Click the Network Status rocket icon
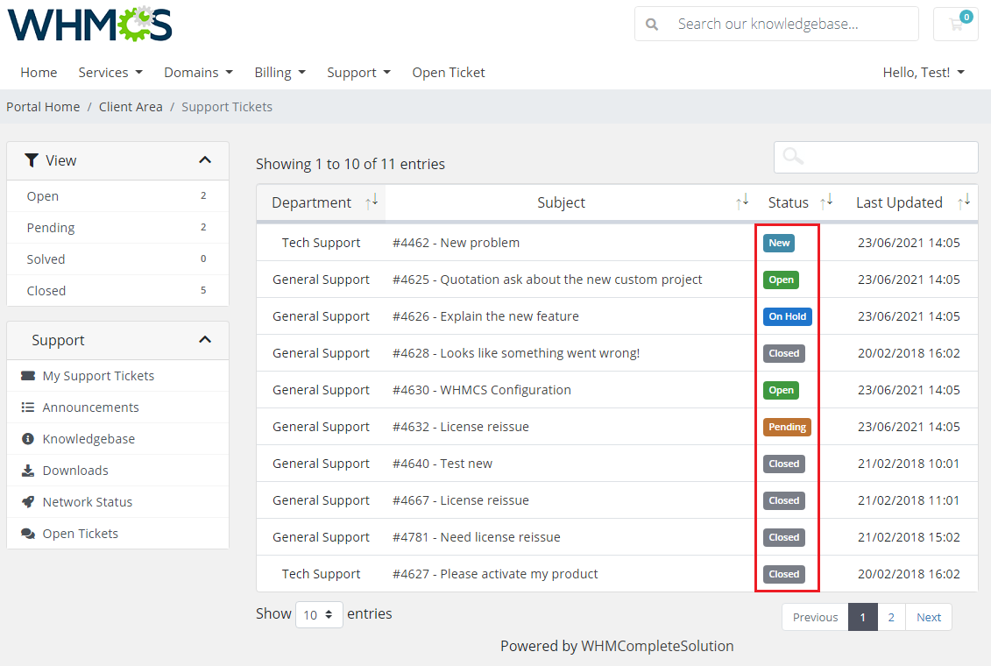 (x=28, y=502)
